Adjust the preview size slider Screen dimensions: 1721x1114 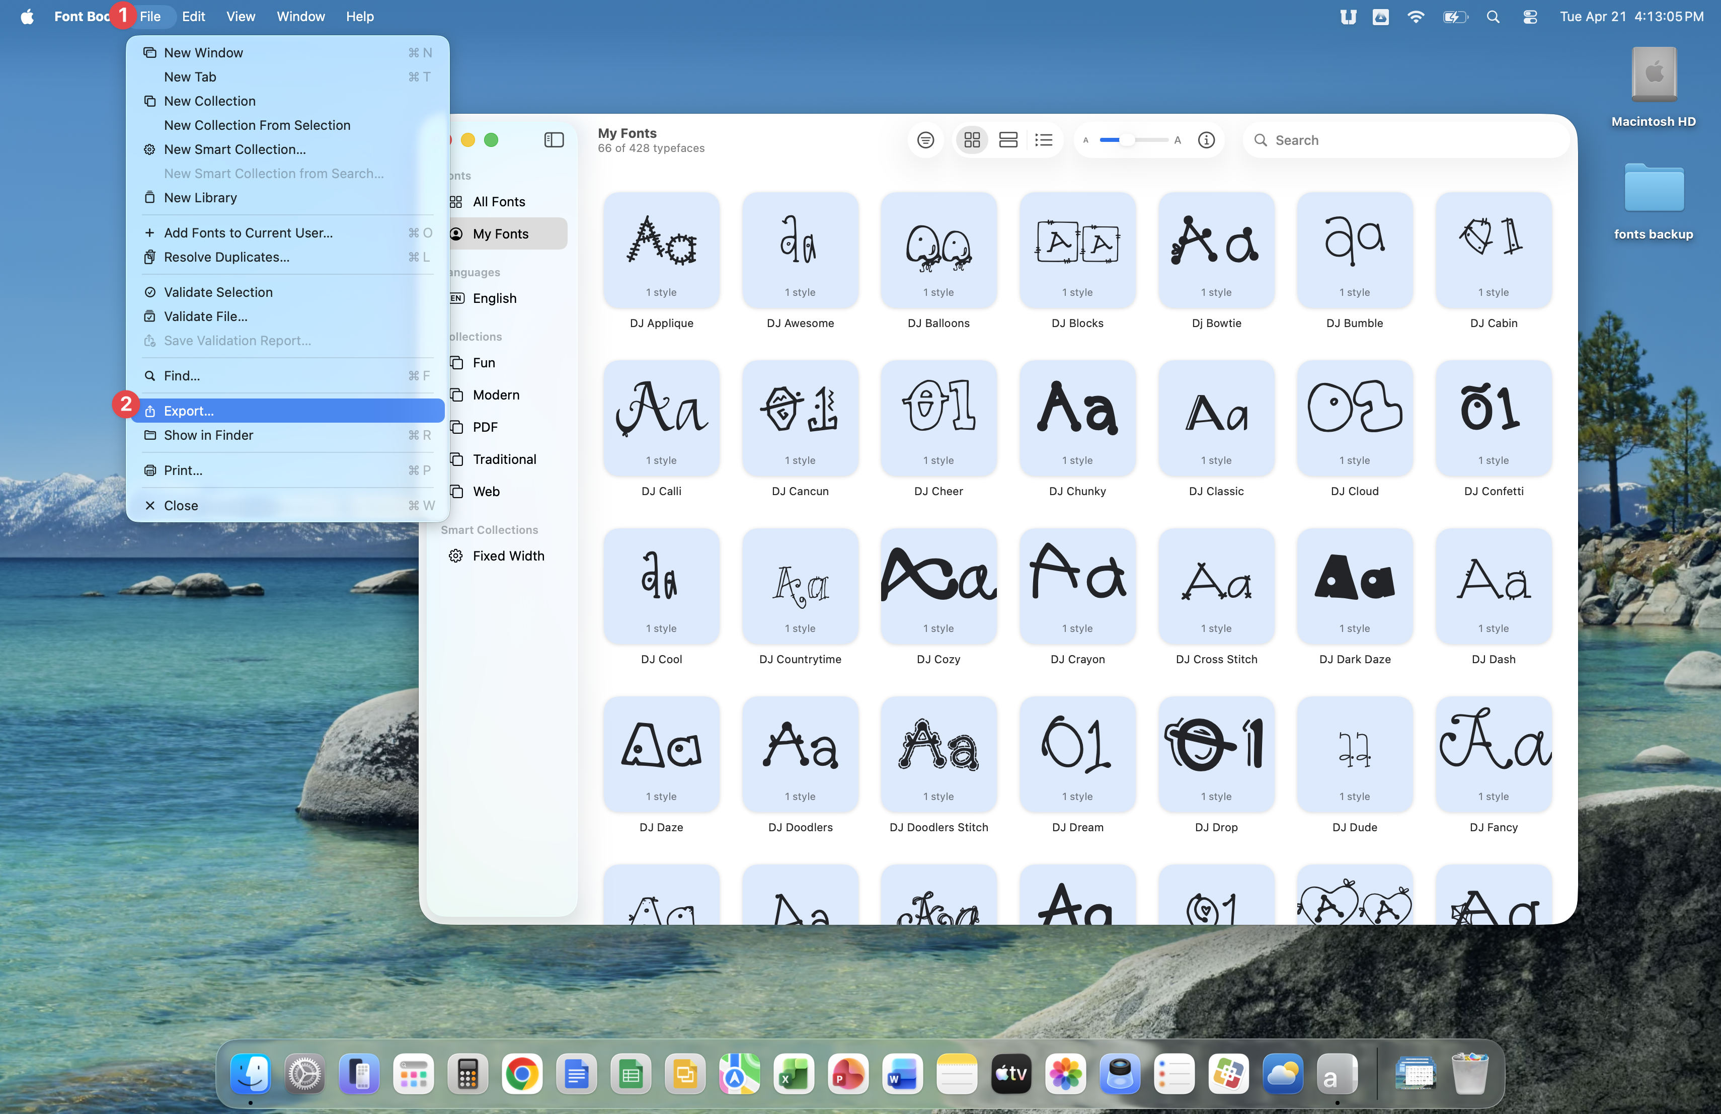click(1127, 139)
